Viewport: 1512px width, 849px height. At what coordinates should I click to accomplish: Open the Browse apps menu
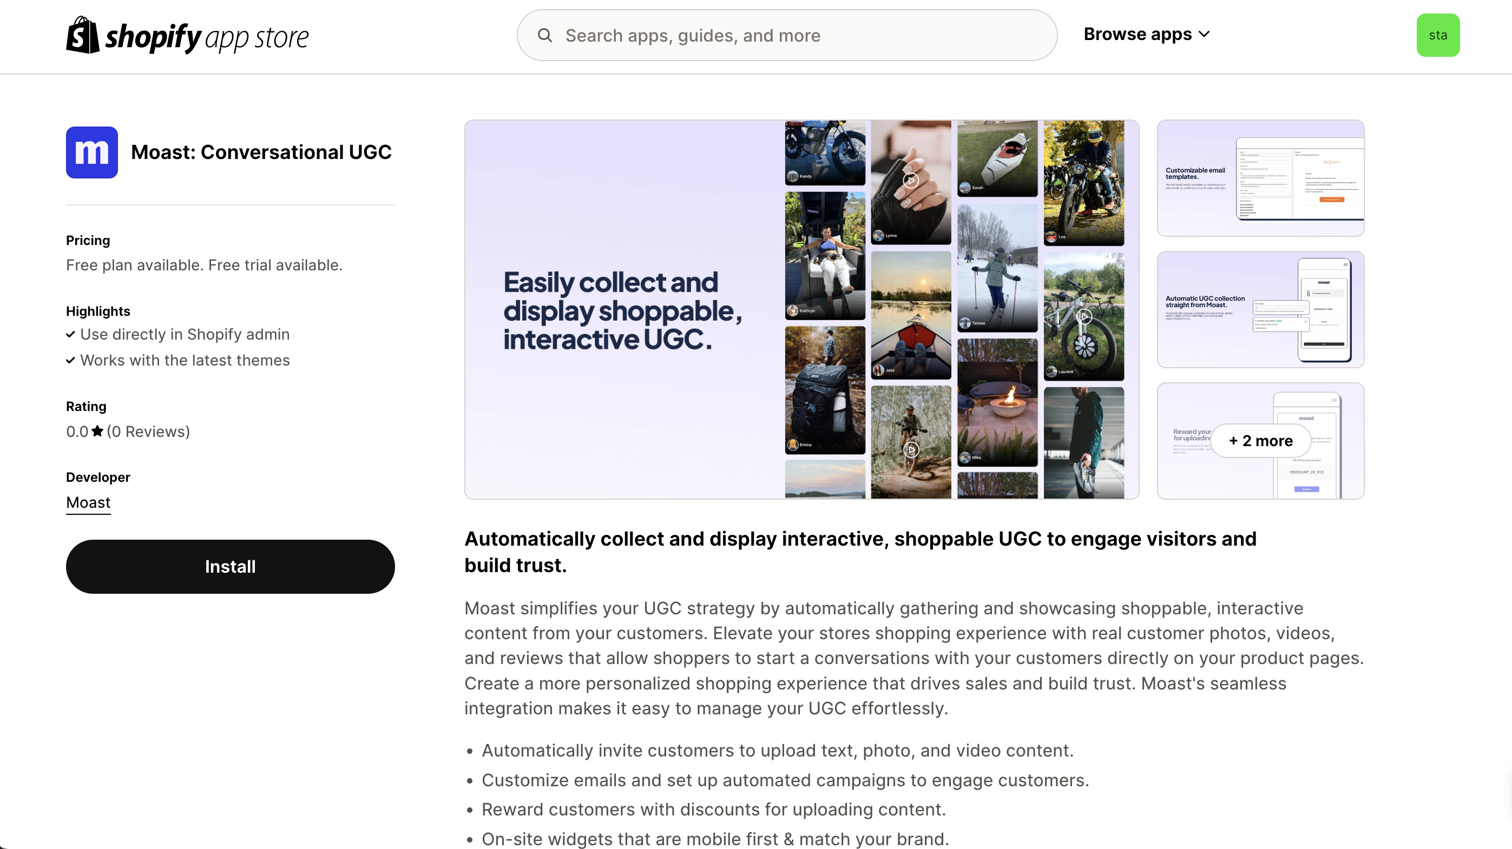coord(1146,35)
